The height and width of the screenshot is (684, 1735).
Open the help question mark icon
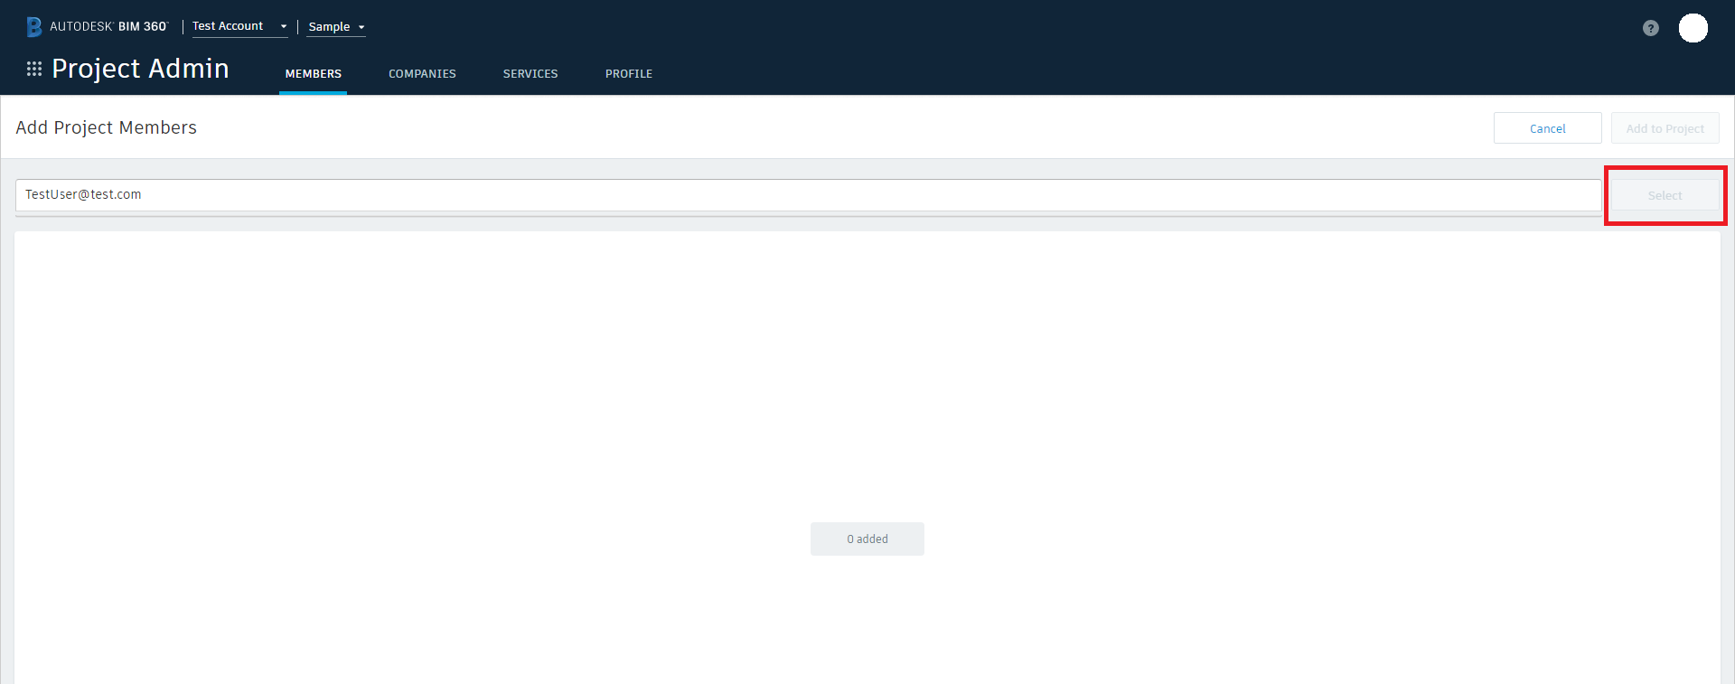tap(1651, 28)
